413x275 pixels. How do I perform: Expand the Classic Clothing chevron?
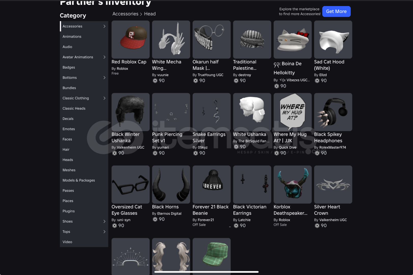tap(104, 98)
